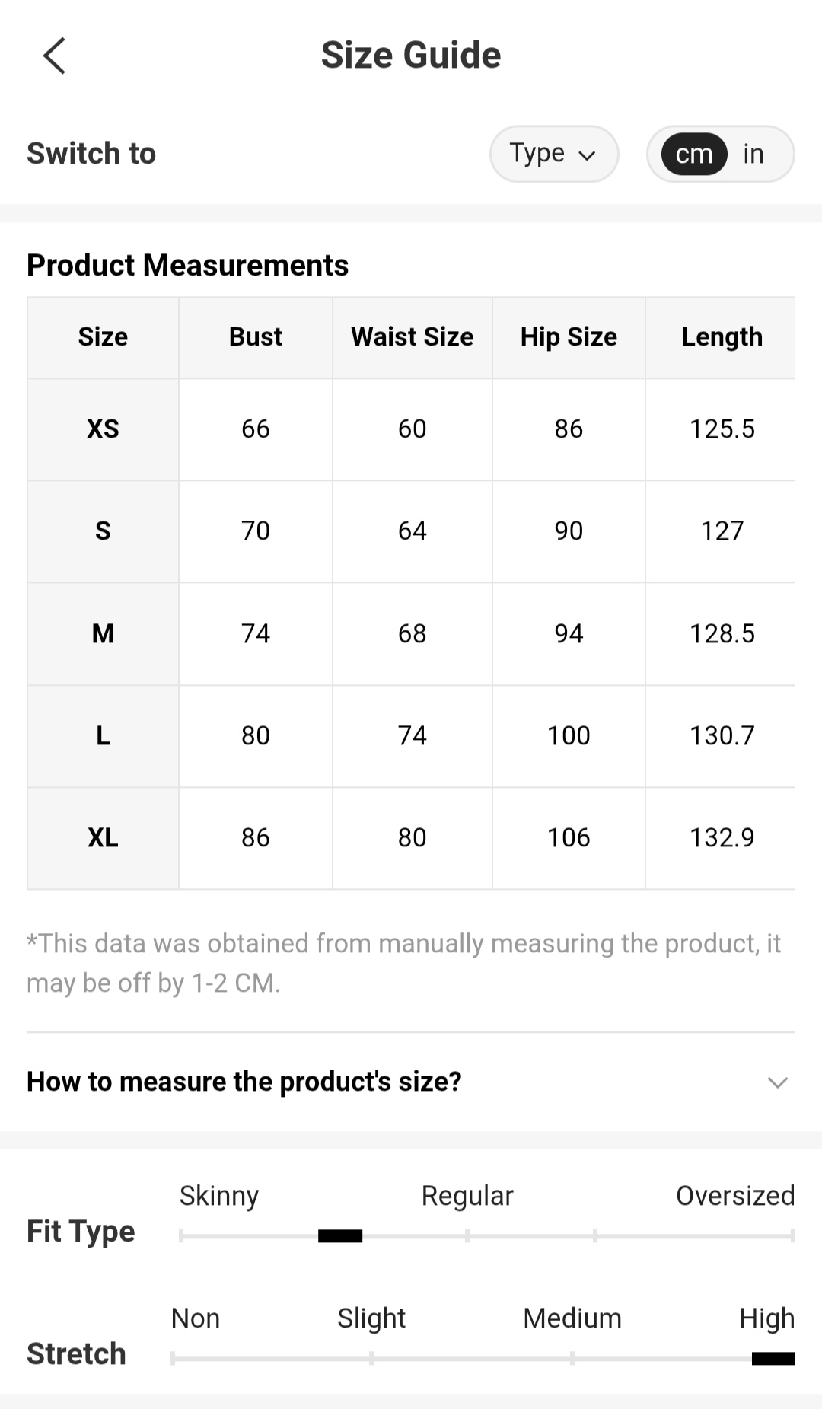Click the Length column header
Screen dimensions: 822x1409
722,336
